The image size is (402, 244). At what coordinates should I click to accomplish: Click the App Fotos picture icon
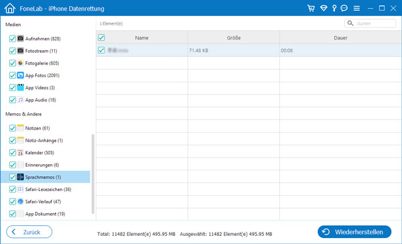click(21, 75)
